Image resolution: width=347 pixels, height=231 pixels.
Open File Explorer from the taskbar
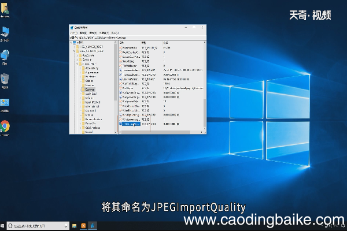click(x=75, y=226)
